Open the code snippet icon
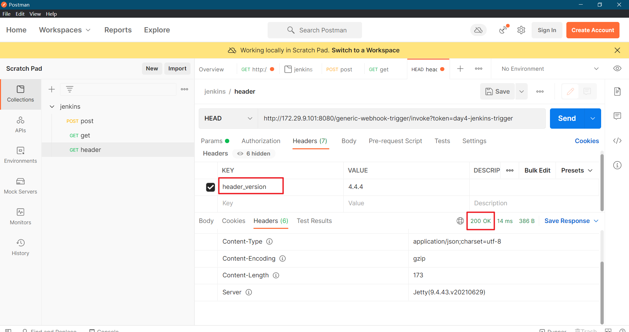This screenshot has height=332, width=629. pyautogui.click(x=617, y=141)
